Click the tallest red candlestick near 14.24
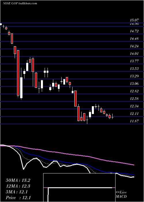 pos(18,73)
